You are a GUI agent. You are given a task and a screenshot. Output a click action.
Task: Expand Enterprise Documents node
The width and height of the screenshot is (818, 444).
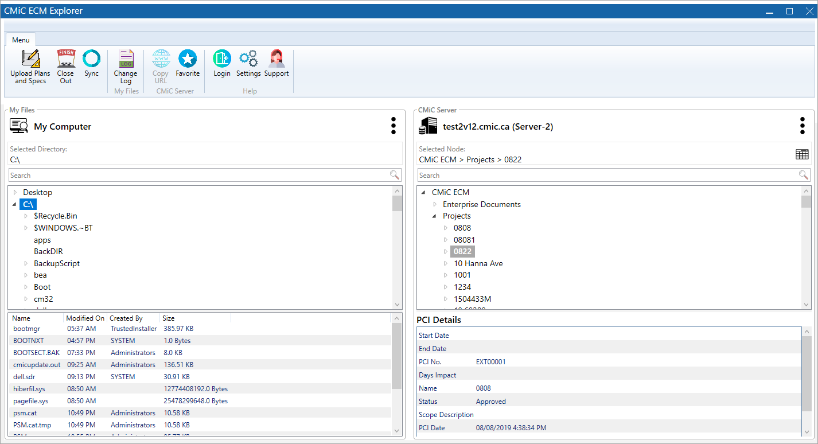pos(435,204)
